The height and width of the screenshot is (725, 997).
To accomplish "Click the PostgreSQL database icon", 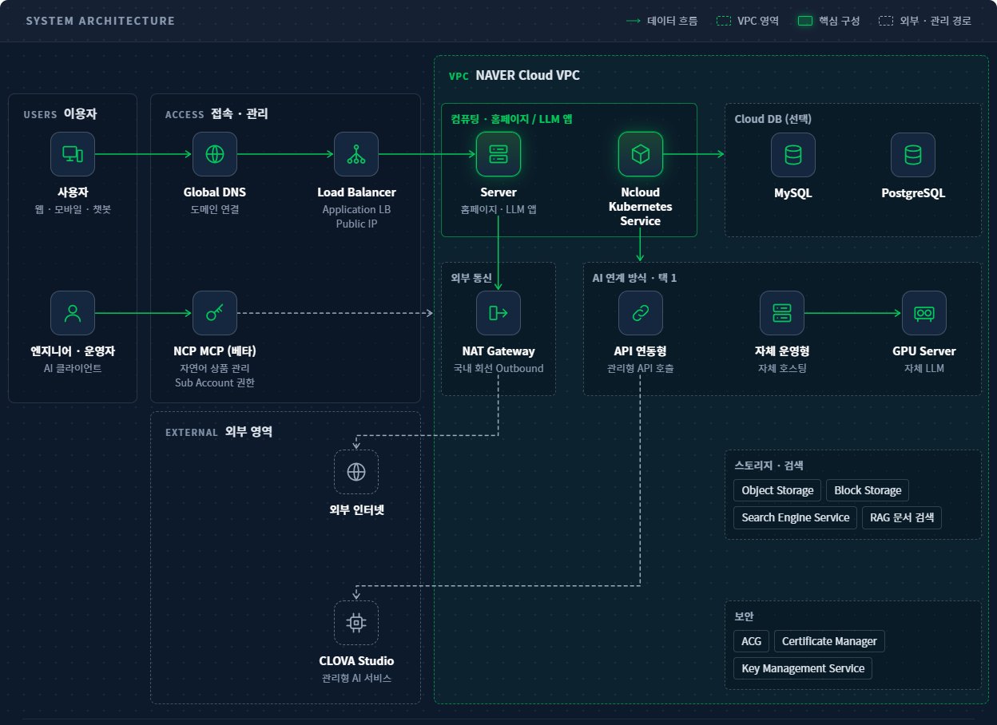I will click(x=913, y=155).
